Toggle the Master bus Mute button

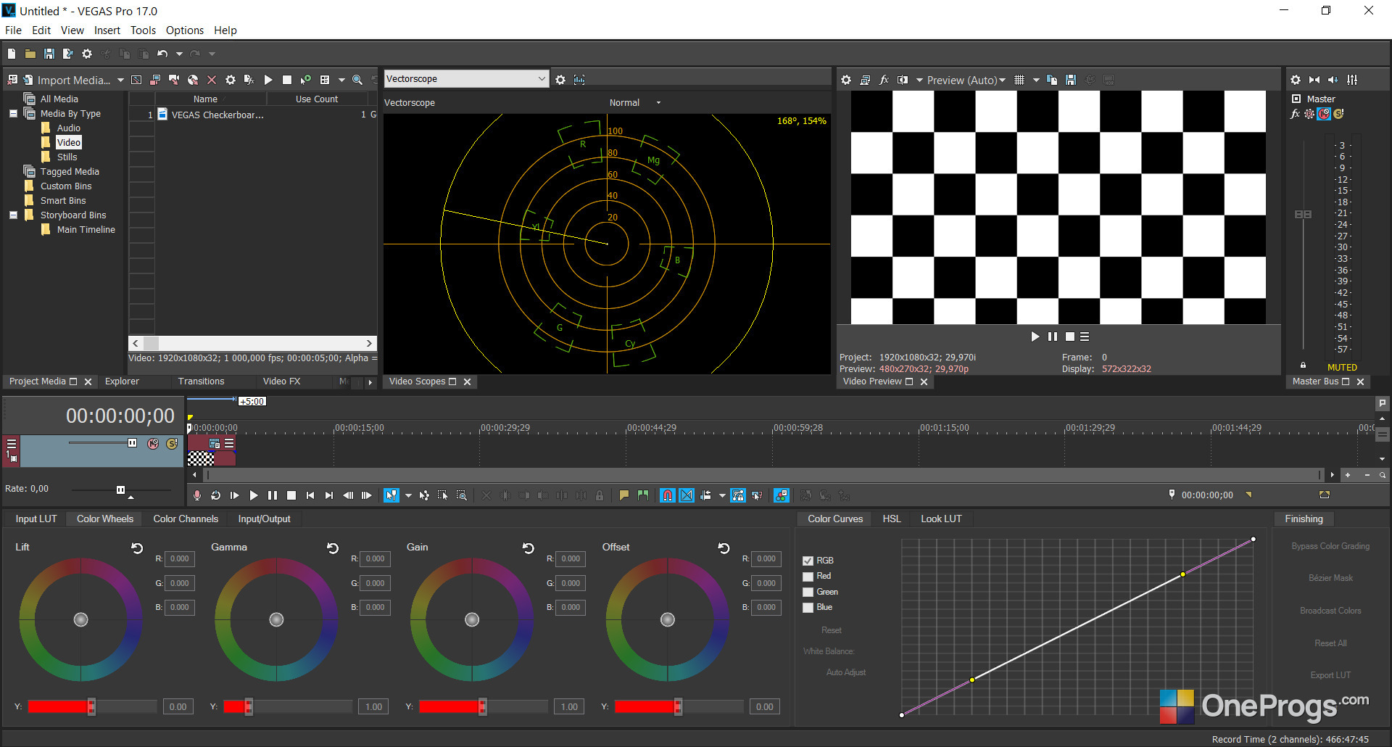pyautogui.click(x=1324, y=114)
